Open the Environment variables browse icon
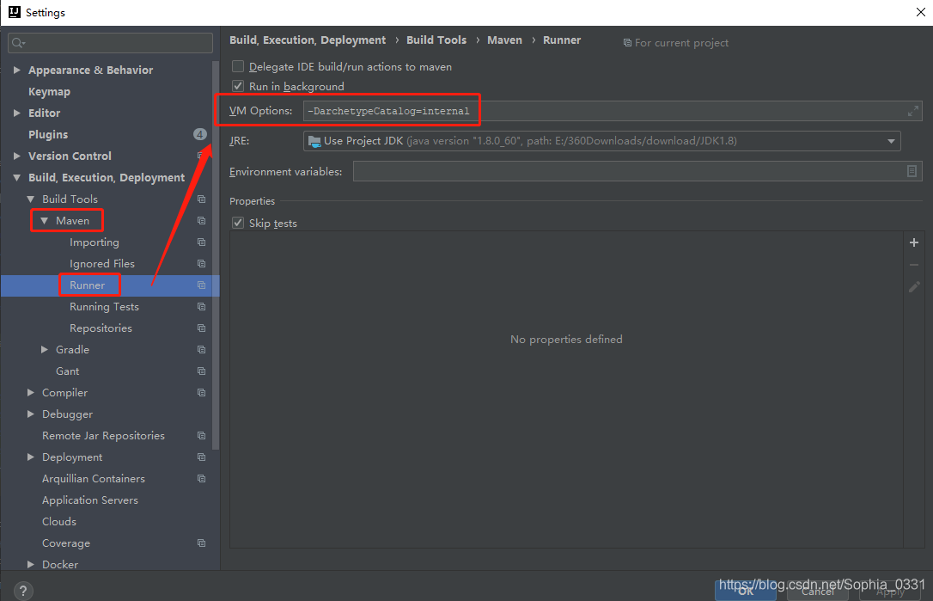The width and height of the screenshot is (933, 601). [x=913, y=171]
